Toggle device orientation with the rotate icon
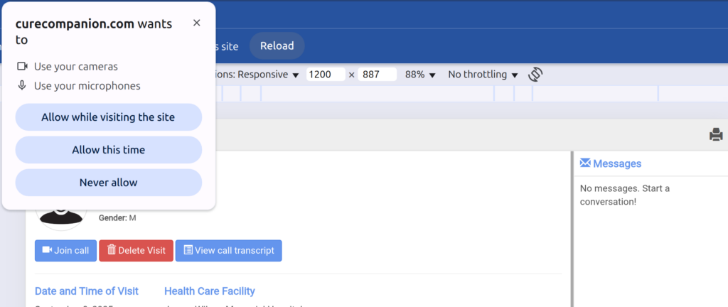The height and width of the screenshot is (307, 728). tap(535, 75)
